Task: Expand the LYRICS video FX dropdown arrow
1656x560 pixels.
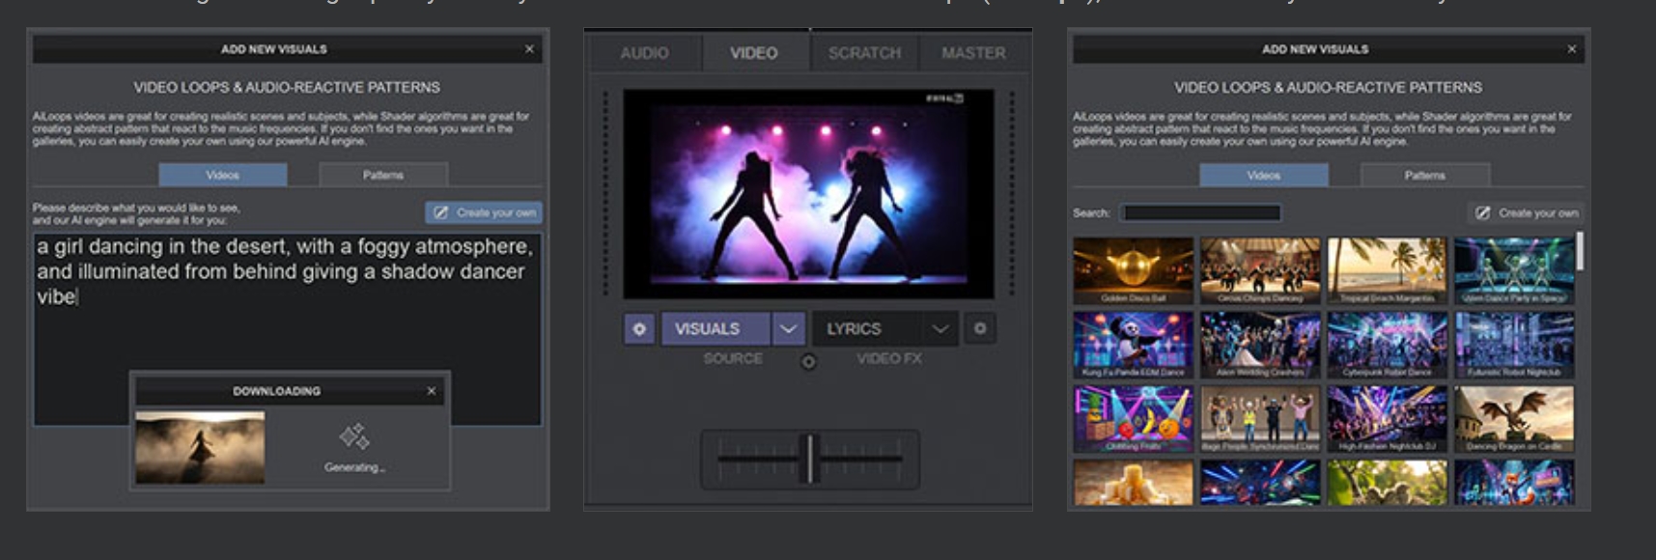Action: [x=940, y=329]
